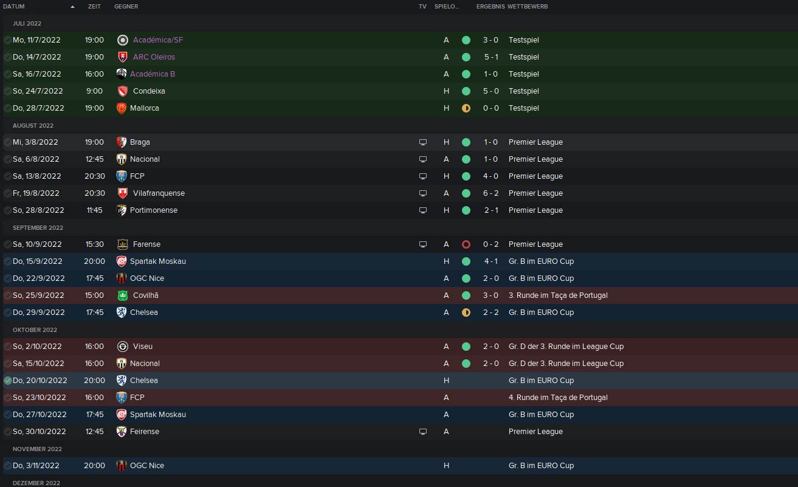Click the Mallorca club badge
Screen dimensions: 798x487
click(x=122, y=108)
